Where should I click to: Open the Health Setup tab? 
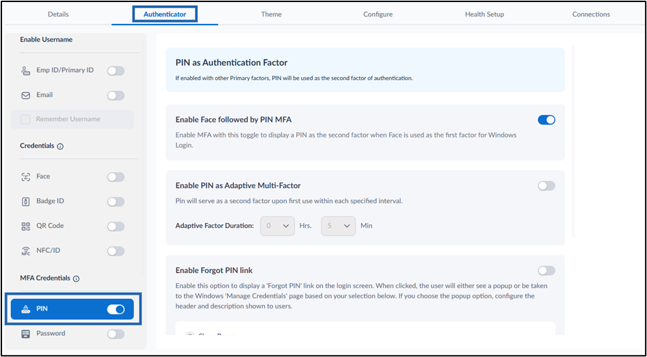[x=484, y=14]
